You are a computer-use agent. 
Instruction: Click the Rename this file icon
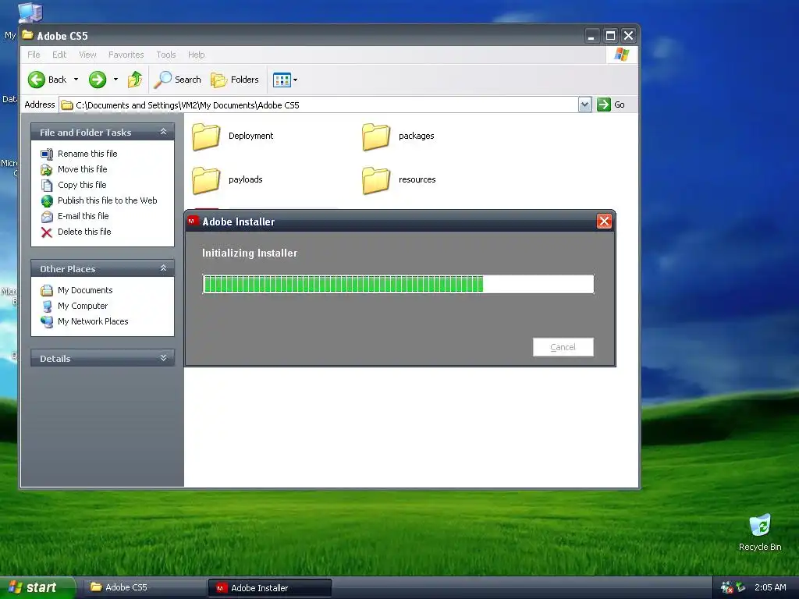(x=47, y=154)
